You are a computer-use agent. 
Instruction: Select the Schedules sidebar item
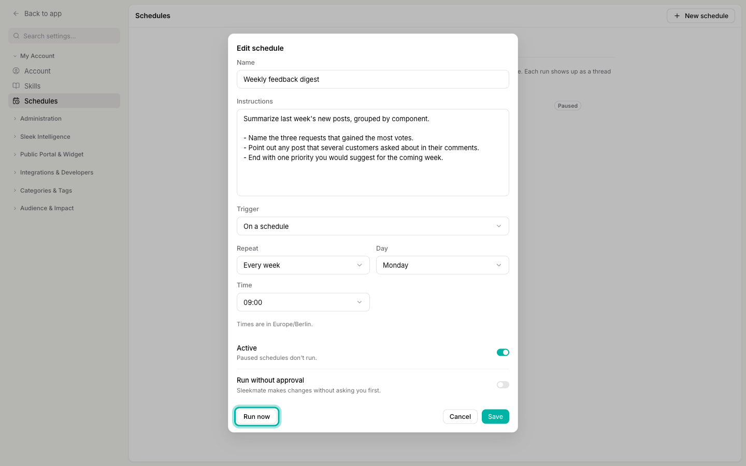coord(64,101)
